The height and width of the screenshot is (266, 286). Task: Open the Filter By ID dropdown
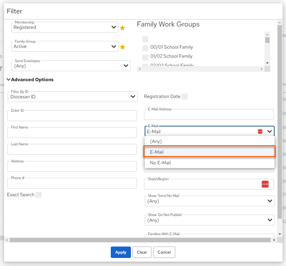coord(73,97)
